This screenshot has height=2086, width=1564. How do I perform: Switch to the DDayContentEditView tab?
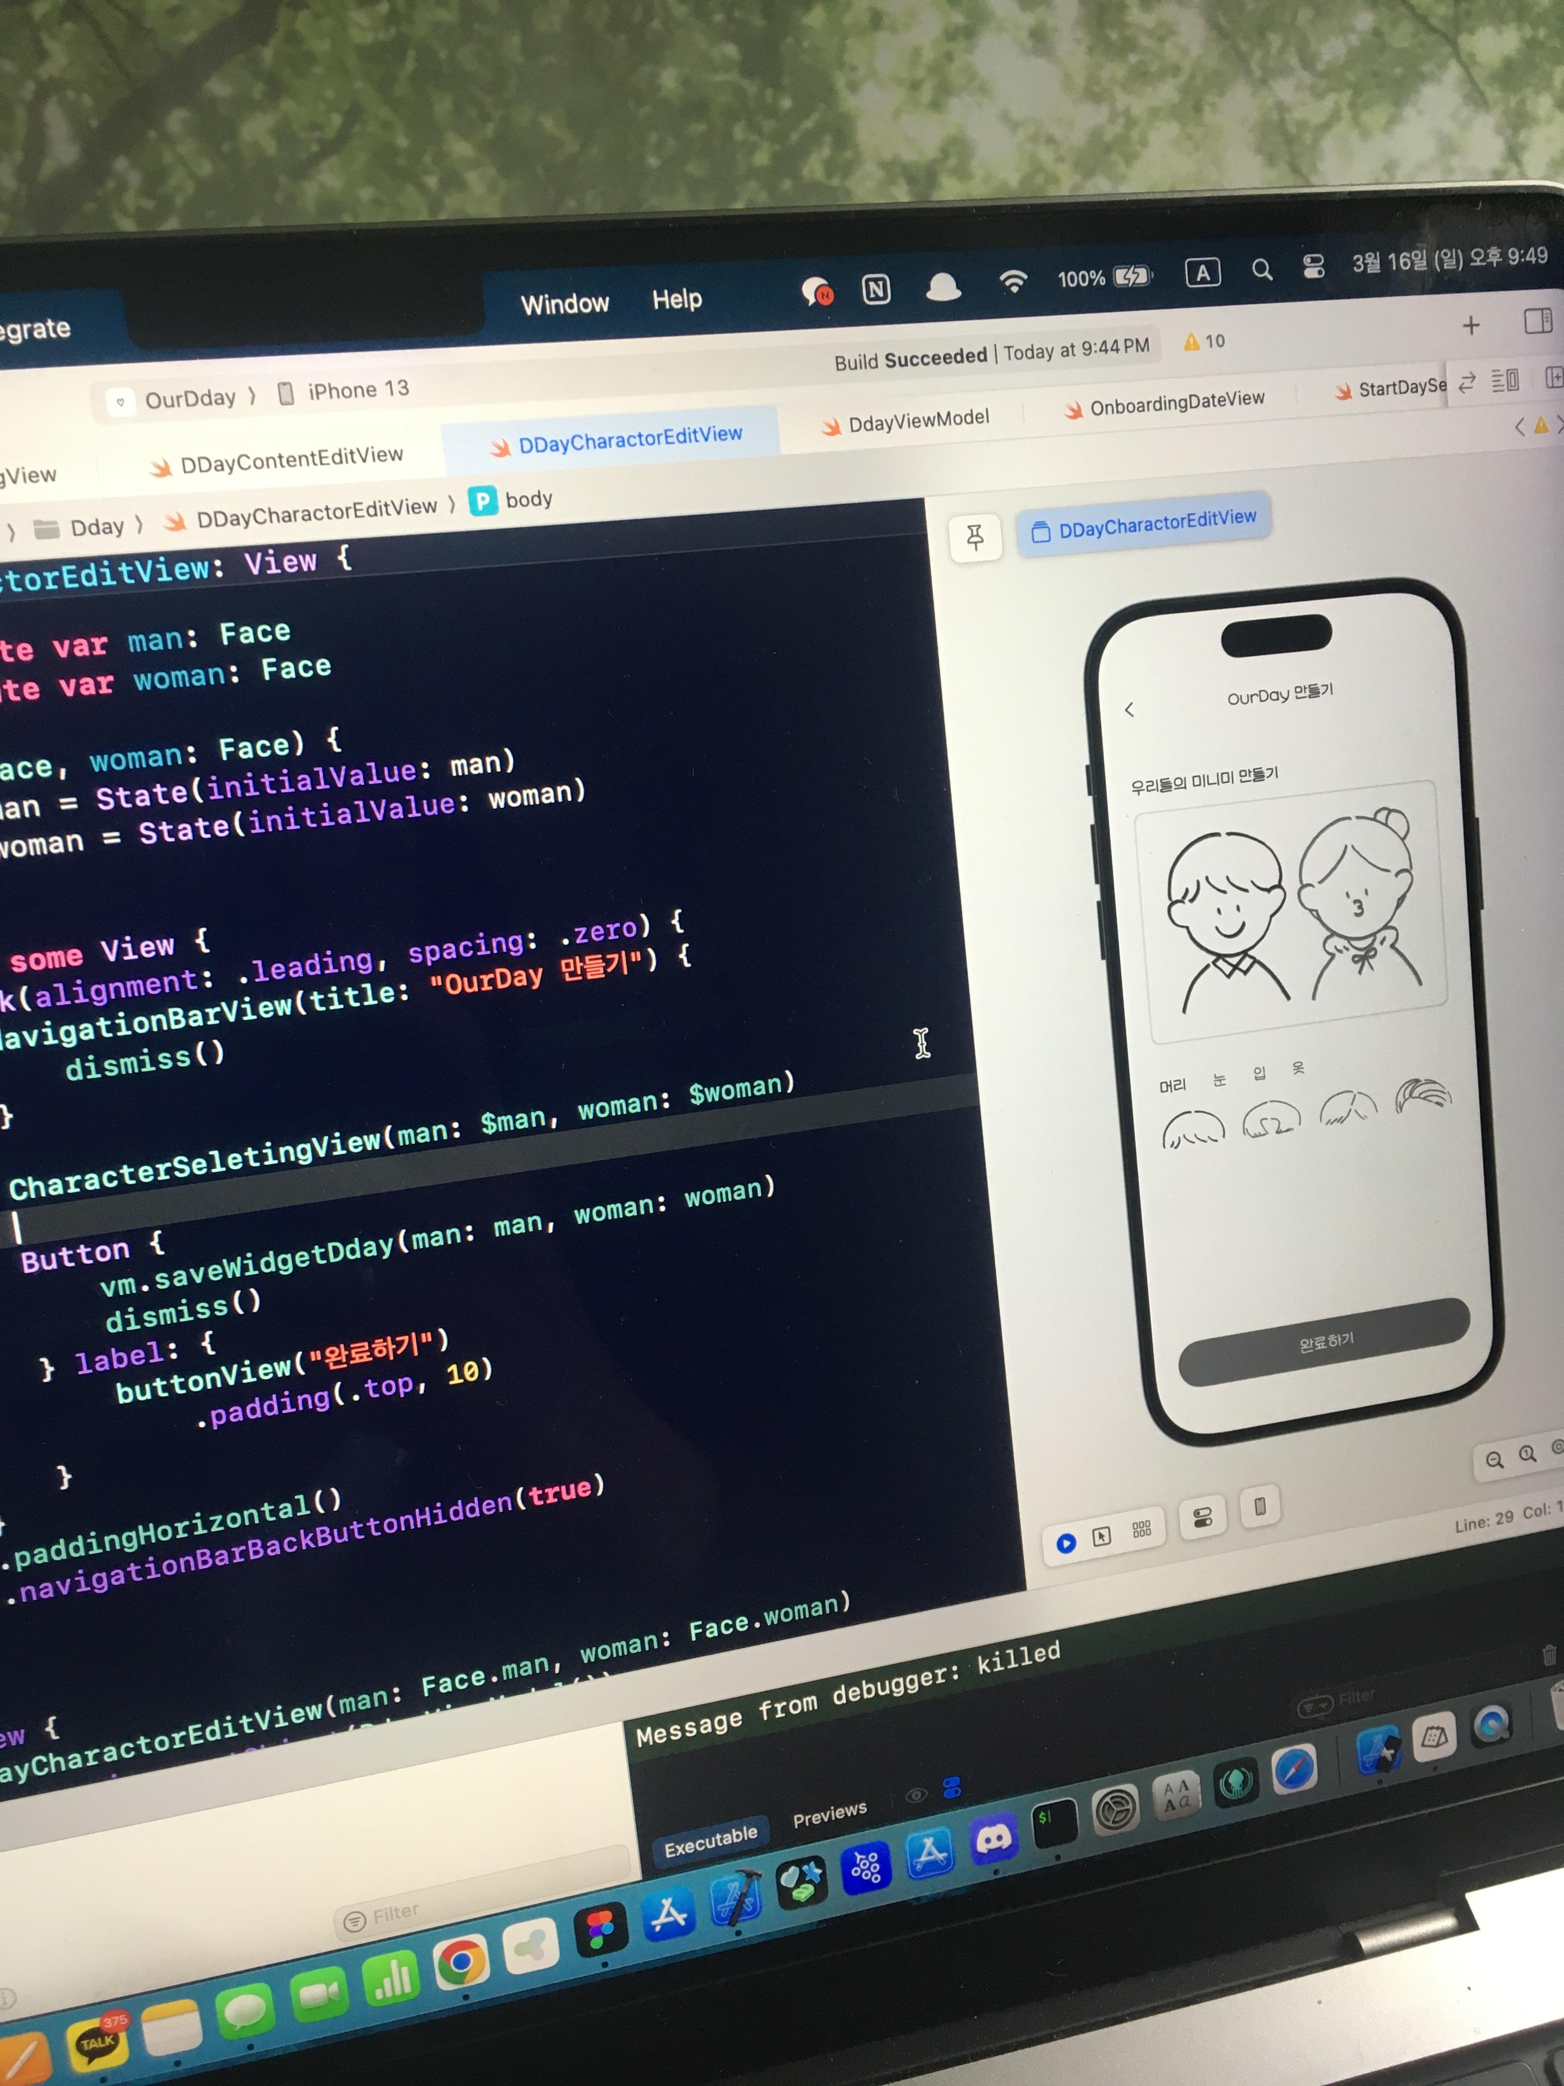click(278, 460)
